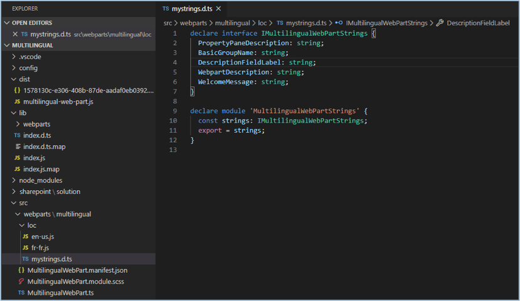This screenshot has width=520, height=301.
Task: Click the SCSS icon of MultilingualWebPart.module.scss
Action: tap(21, 282)
